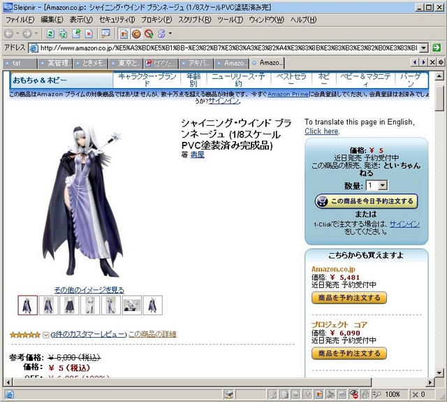Click the 壽屋 manufacturer link
Image resolution: width=447 pixels, height=402 pixels.
pos(197,155)
